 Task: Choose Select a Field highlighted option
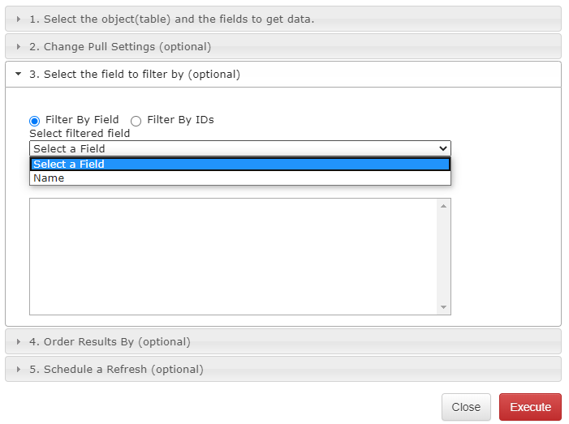point(240,164)
